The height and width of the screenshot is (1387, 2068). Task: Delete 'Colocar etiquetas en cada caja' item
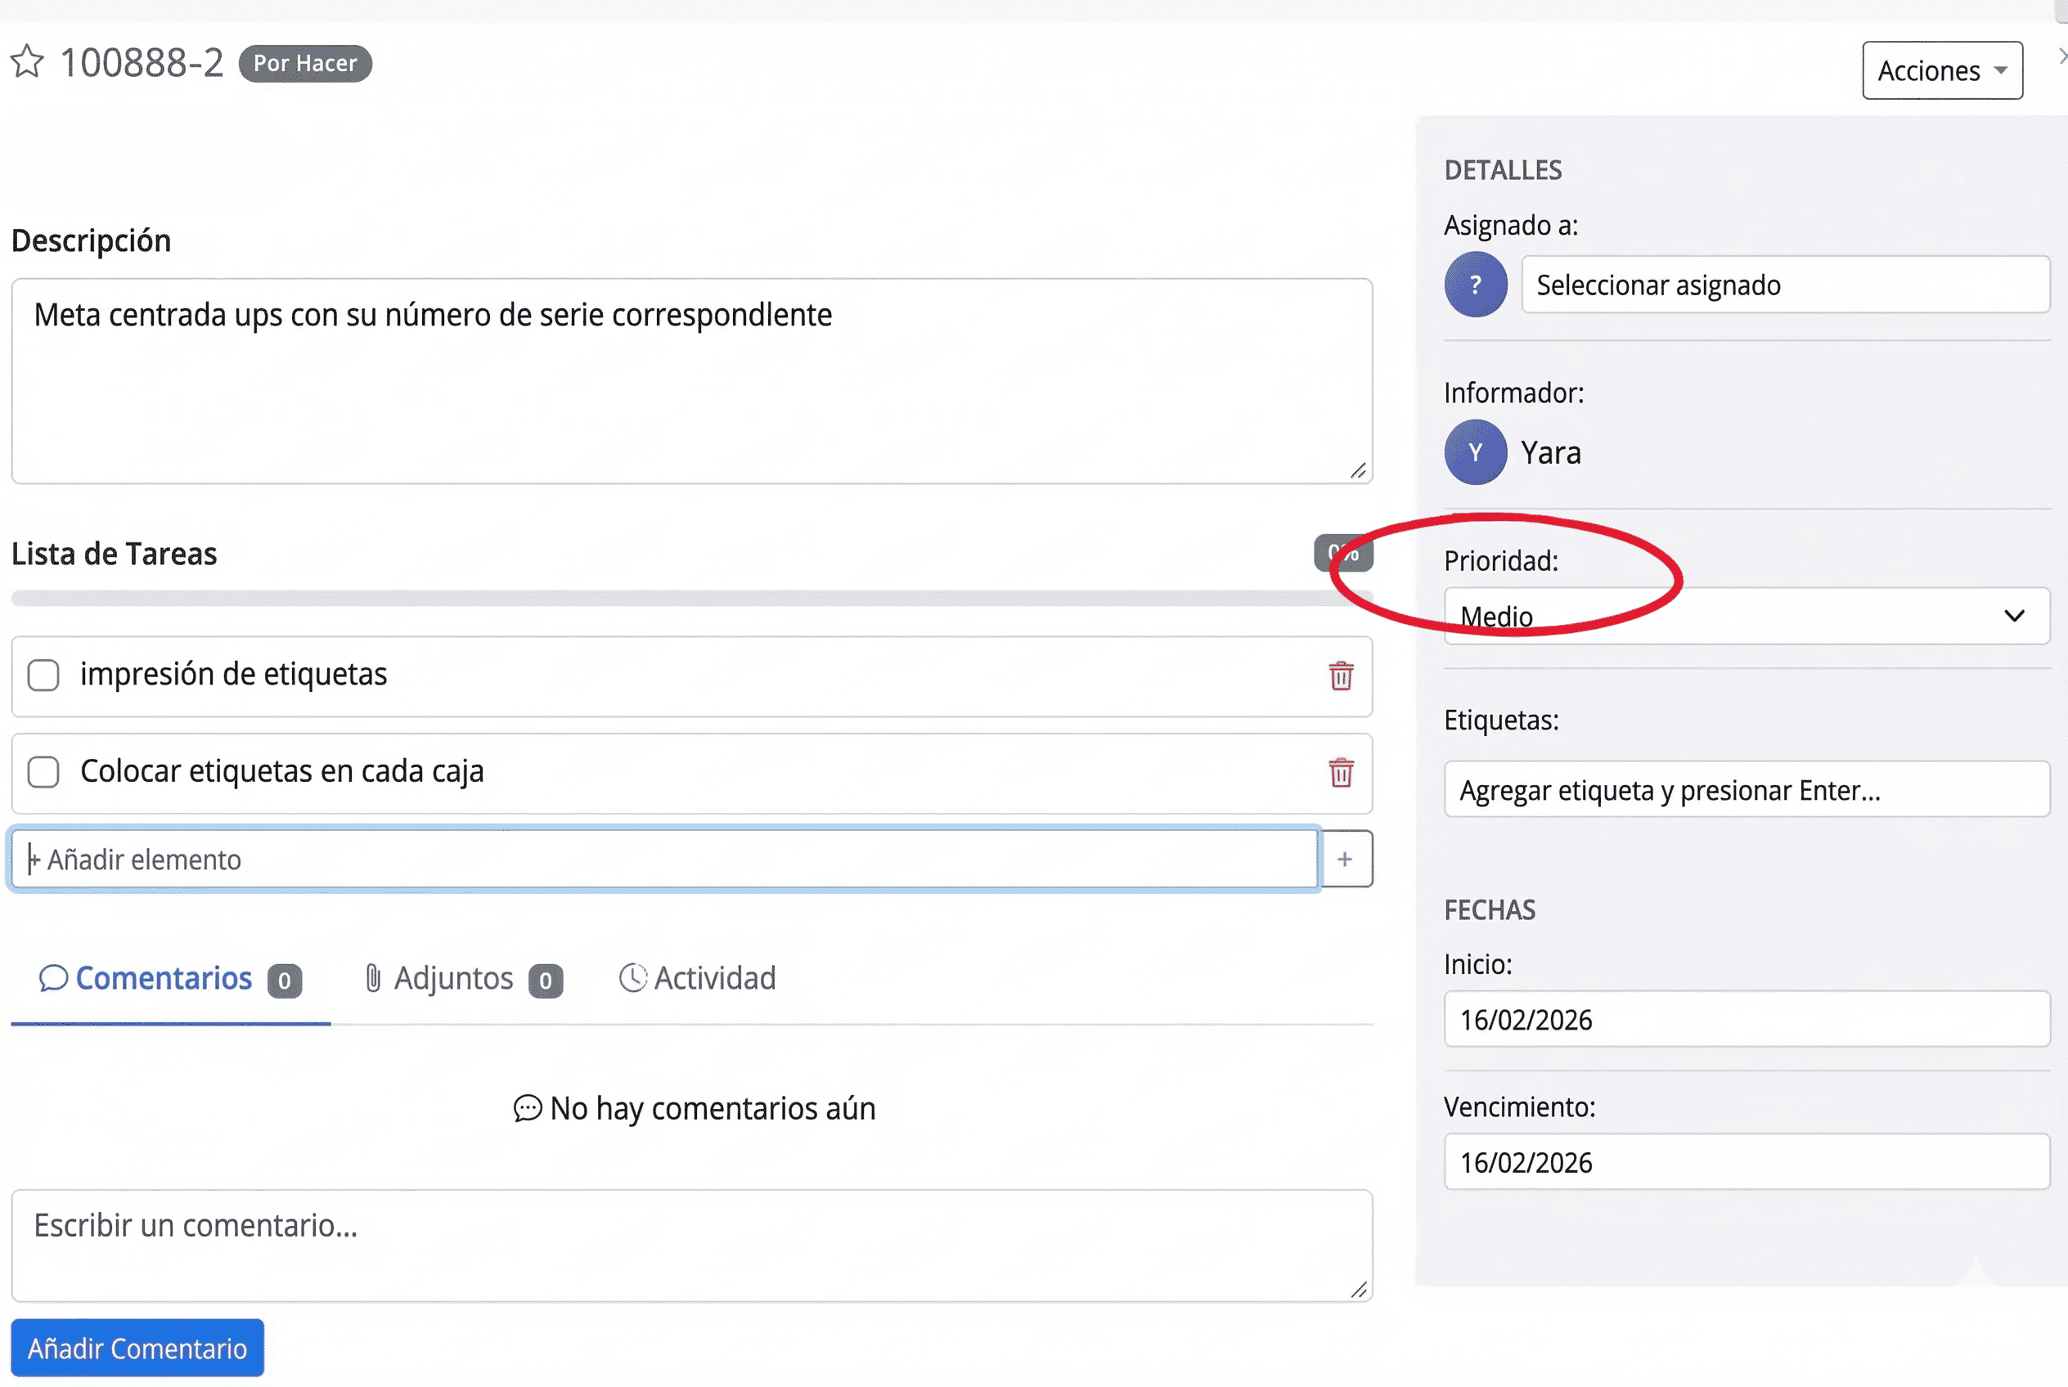tap(1341, 772)
